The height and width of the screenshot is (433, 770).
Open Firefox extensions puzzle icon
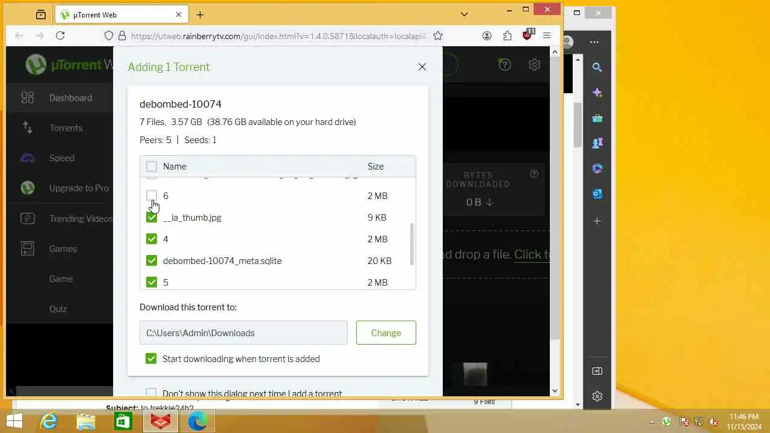tap(507, 35)
